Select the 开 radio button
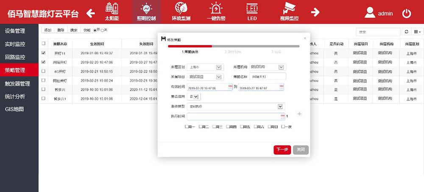This screenshot has height=192, width=424. tap(95, 30)
